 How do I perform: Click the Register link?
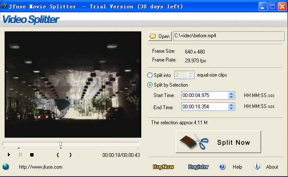click(198, 167)
